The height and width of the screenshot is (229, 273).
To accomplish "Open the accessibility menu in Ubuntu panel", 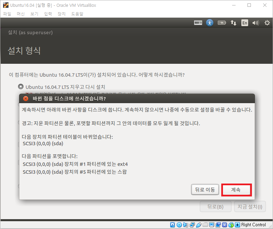I will [210, 23].
